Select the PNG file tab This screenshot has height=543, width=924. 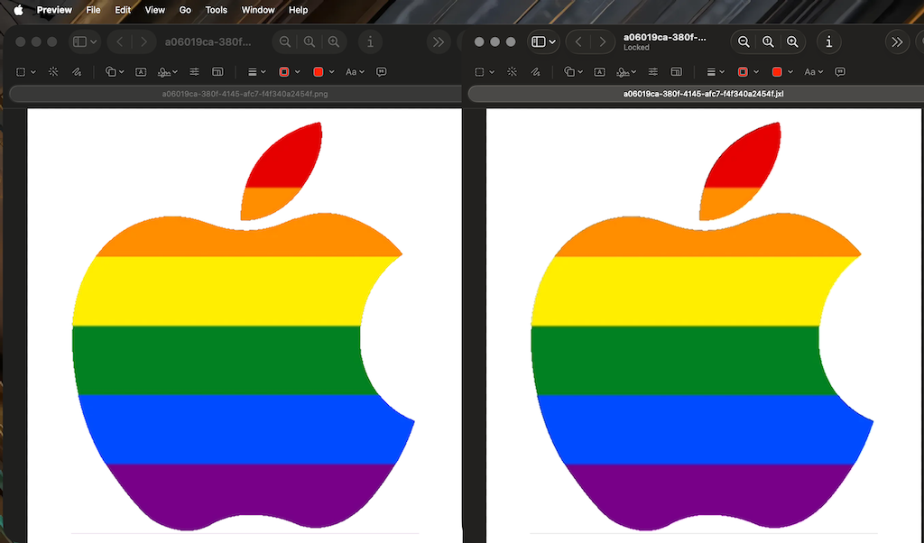coord(236,94)
